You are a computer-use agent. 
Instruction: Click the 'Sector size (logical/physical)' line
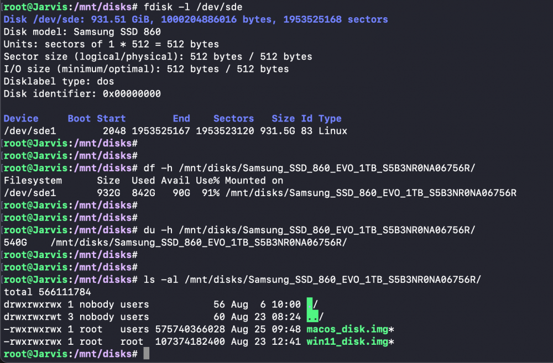pyautogui.click(x=158, y=56)
